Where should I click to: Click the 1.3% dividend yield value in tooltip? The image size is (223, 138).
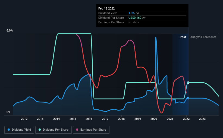tap(131, 13)
